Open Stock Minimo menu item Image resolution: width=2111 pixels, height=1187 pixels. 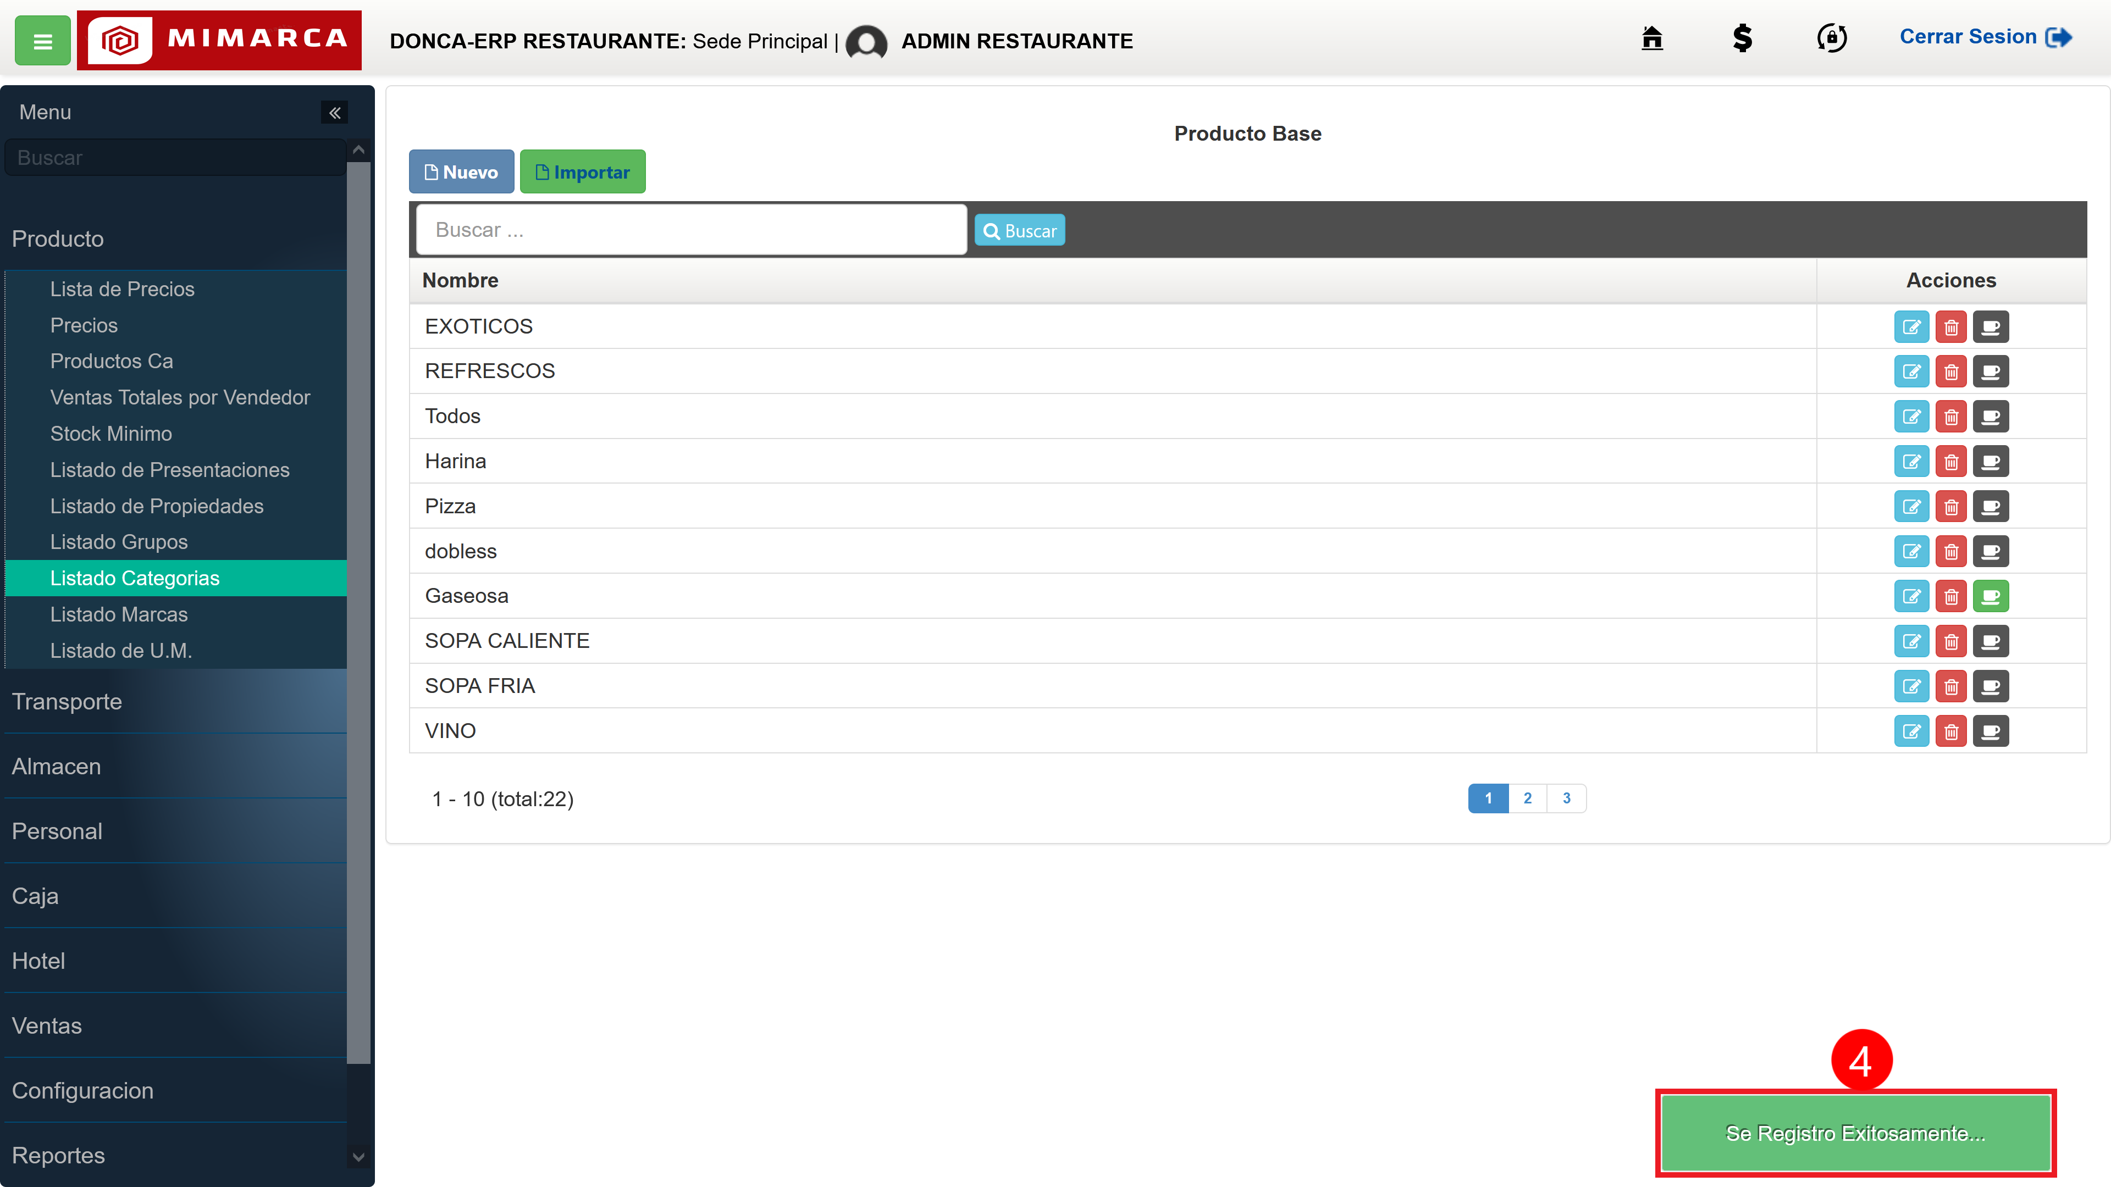point(175,434)
